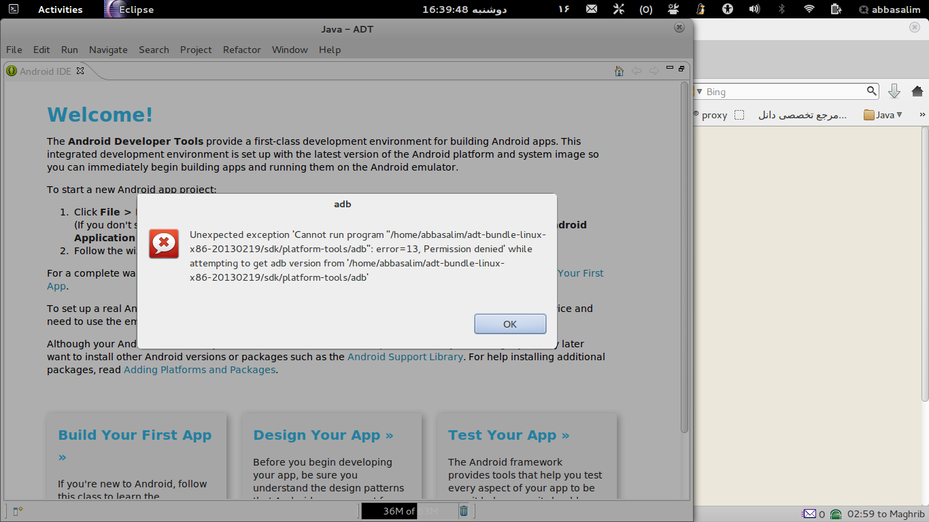Close the Android IDE tab
The height and width of the screenshot is (522, 929).
80,71
